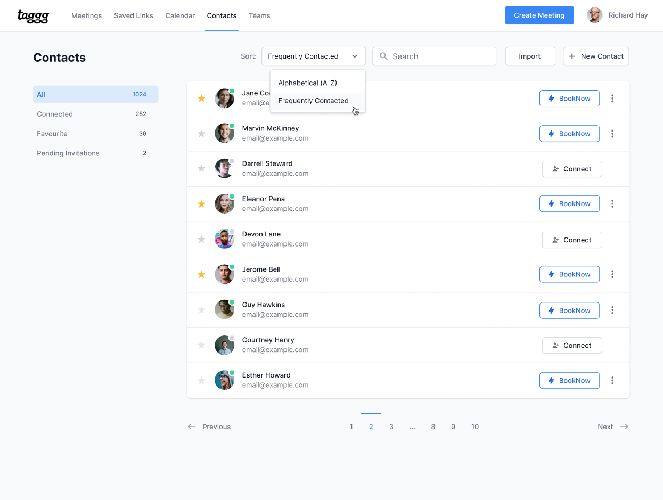Click Jerome Bell's avatar photo
Screen dimensions: 663x500
224,274
